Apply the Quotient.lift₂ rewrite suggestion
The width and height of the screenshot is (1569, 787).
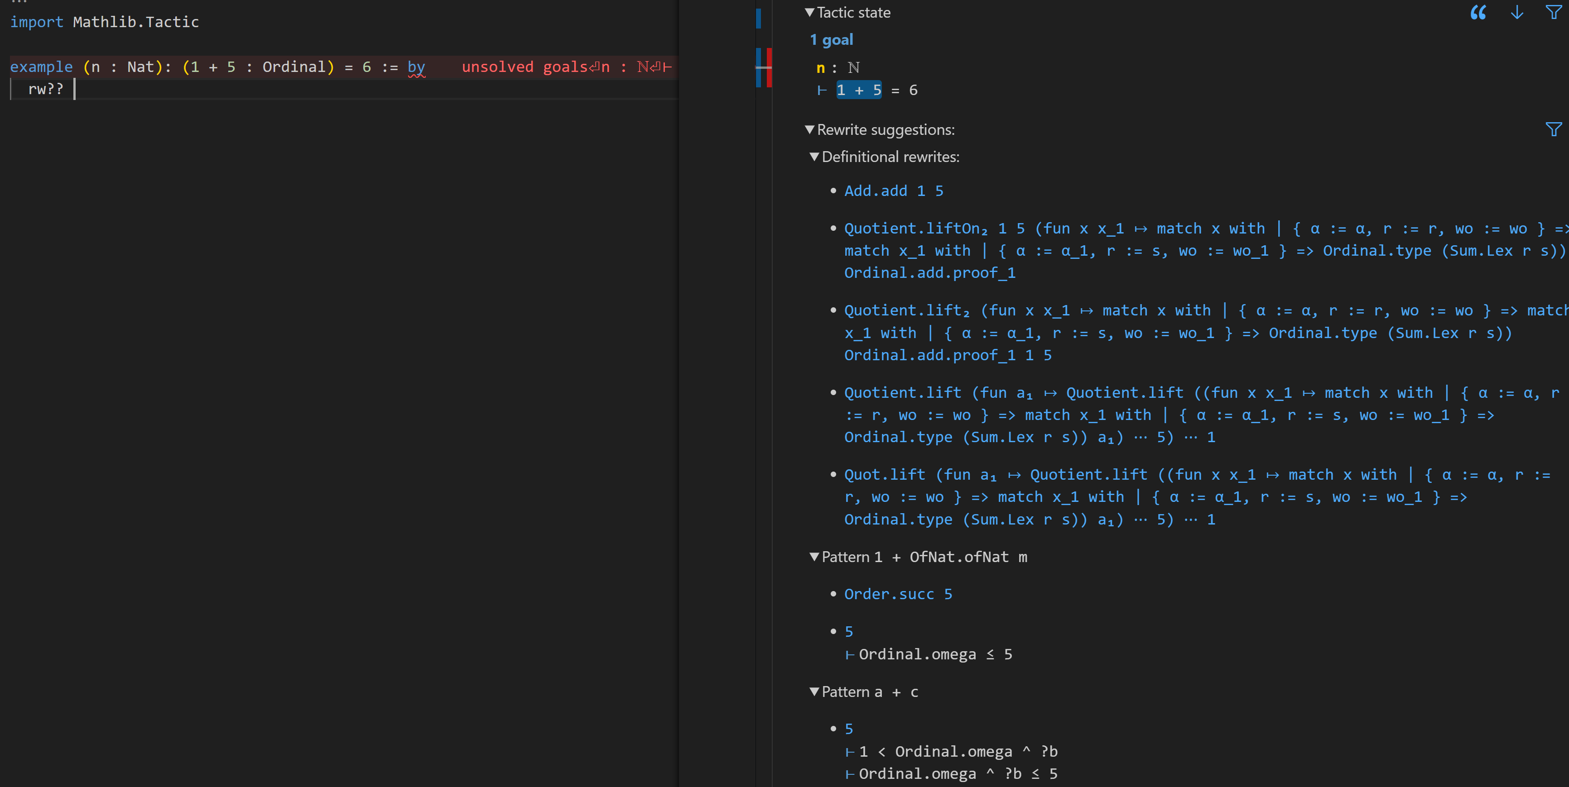(1206, 333)
